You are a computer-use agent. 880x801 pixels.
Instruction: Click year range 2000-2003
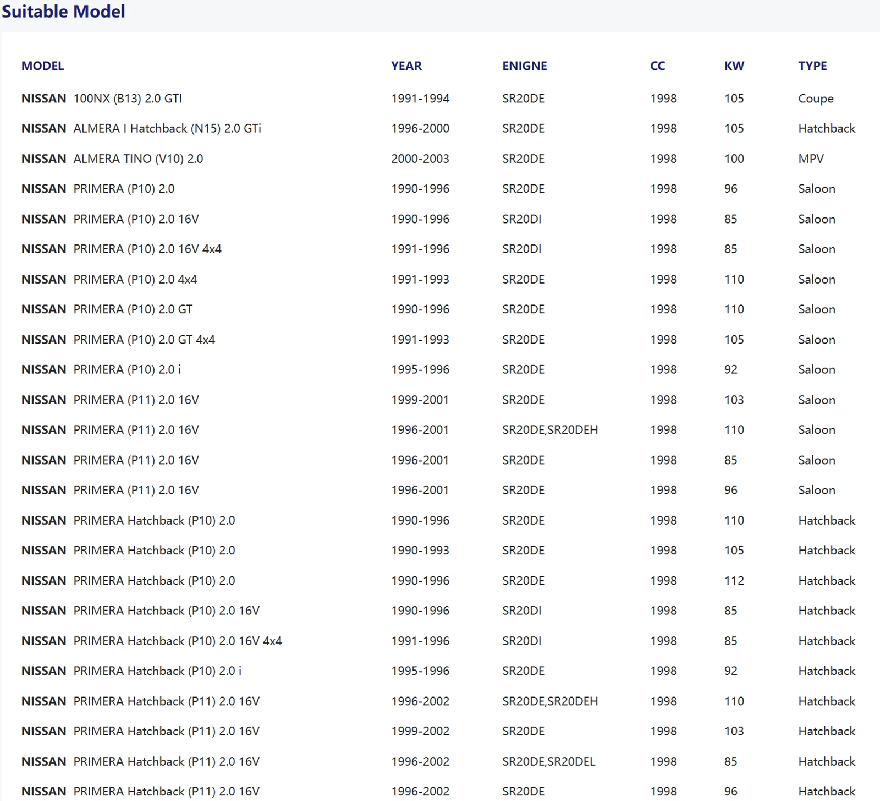point(420,159)
